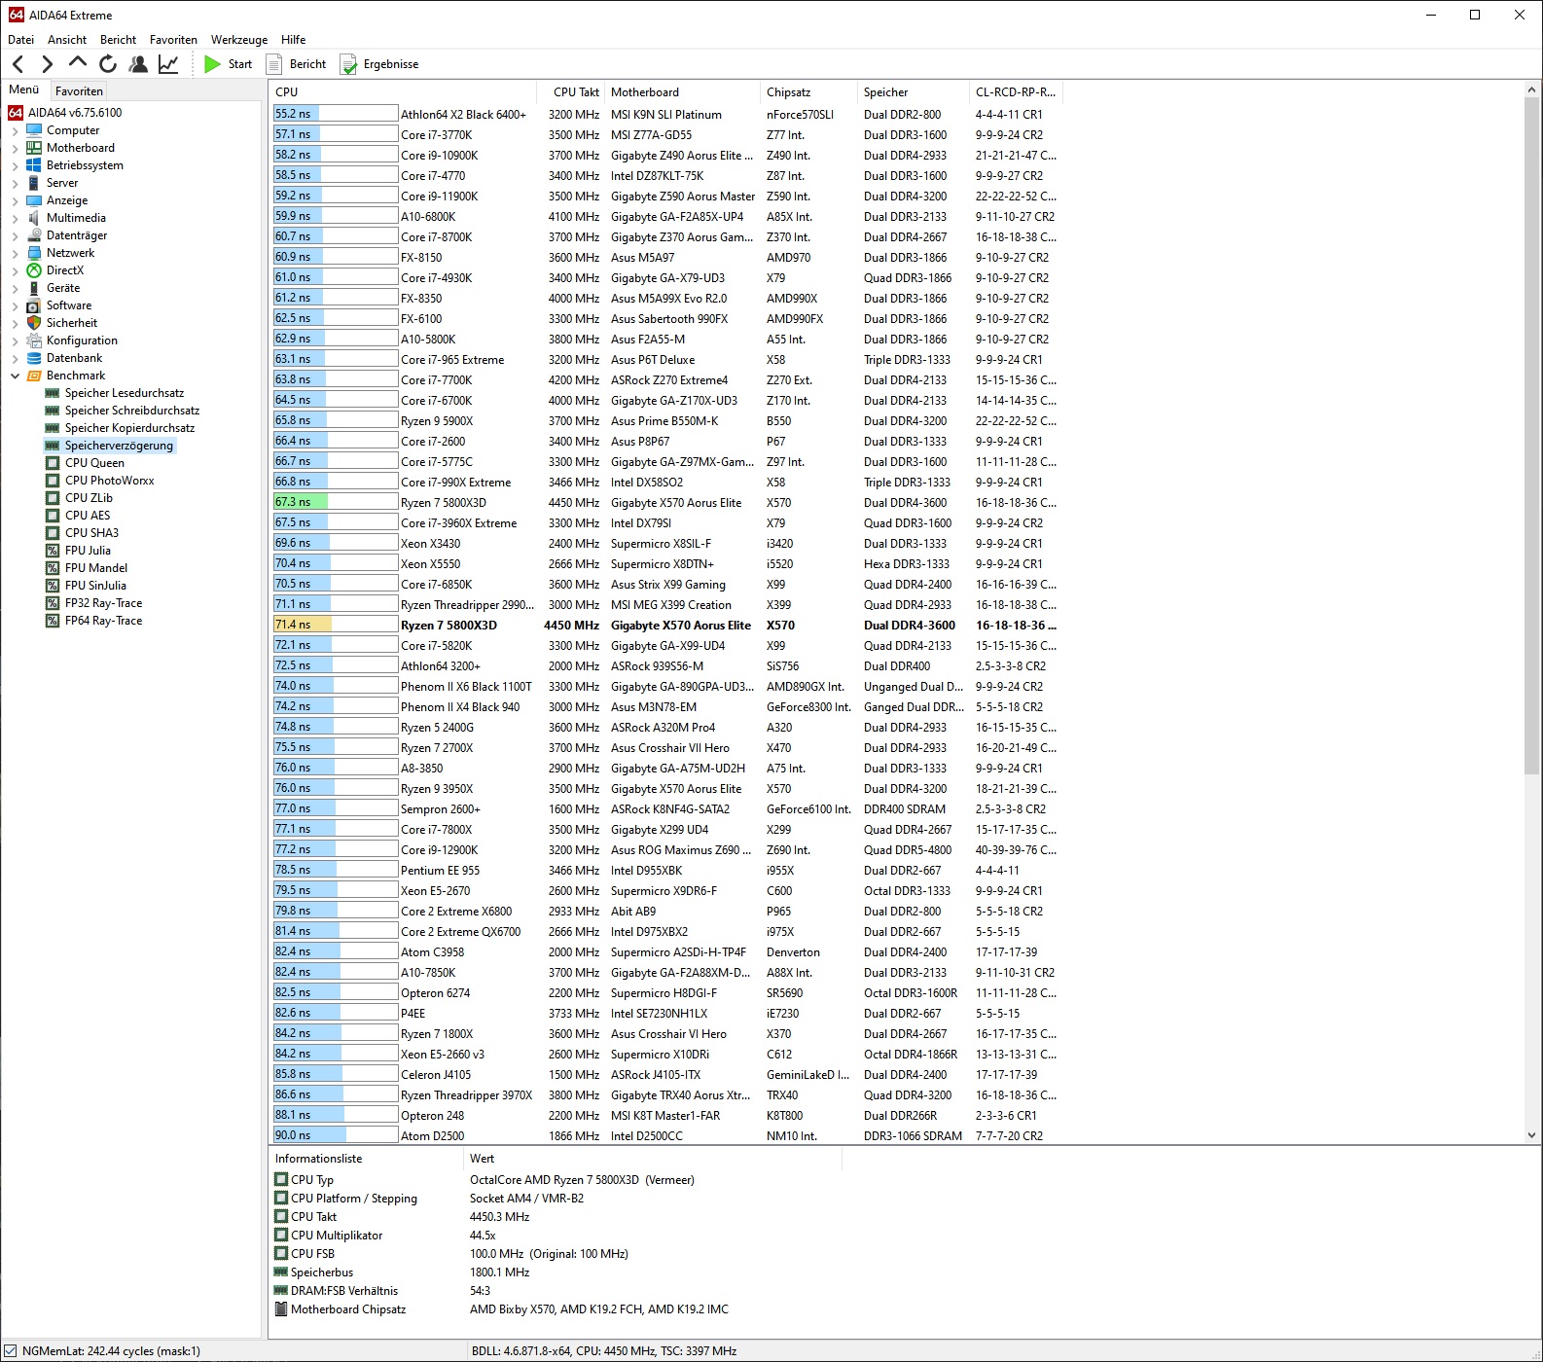The height and width of the screenshot is (1362, 1543).
Task: Click the refresh icon in the toolbar
Action: 108,64
